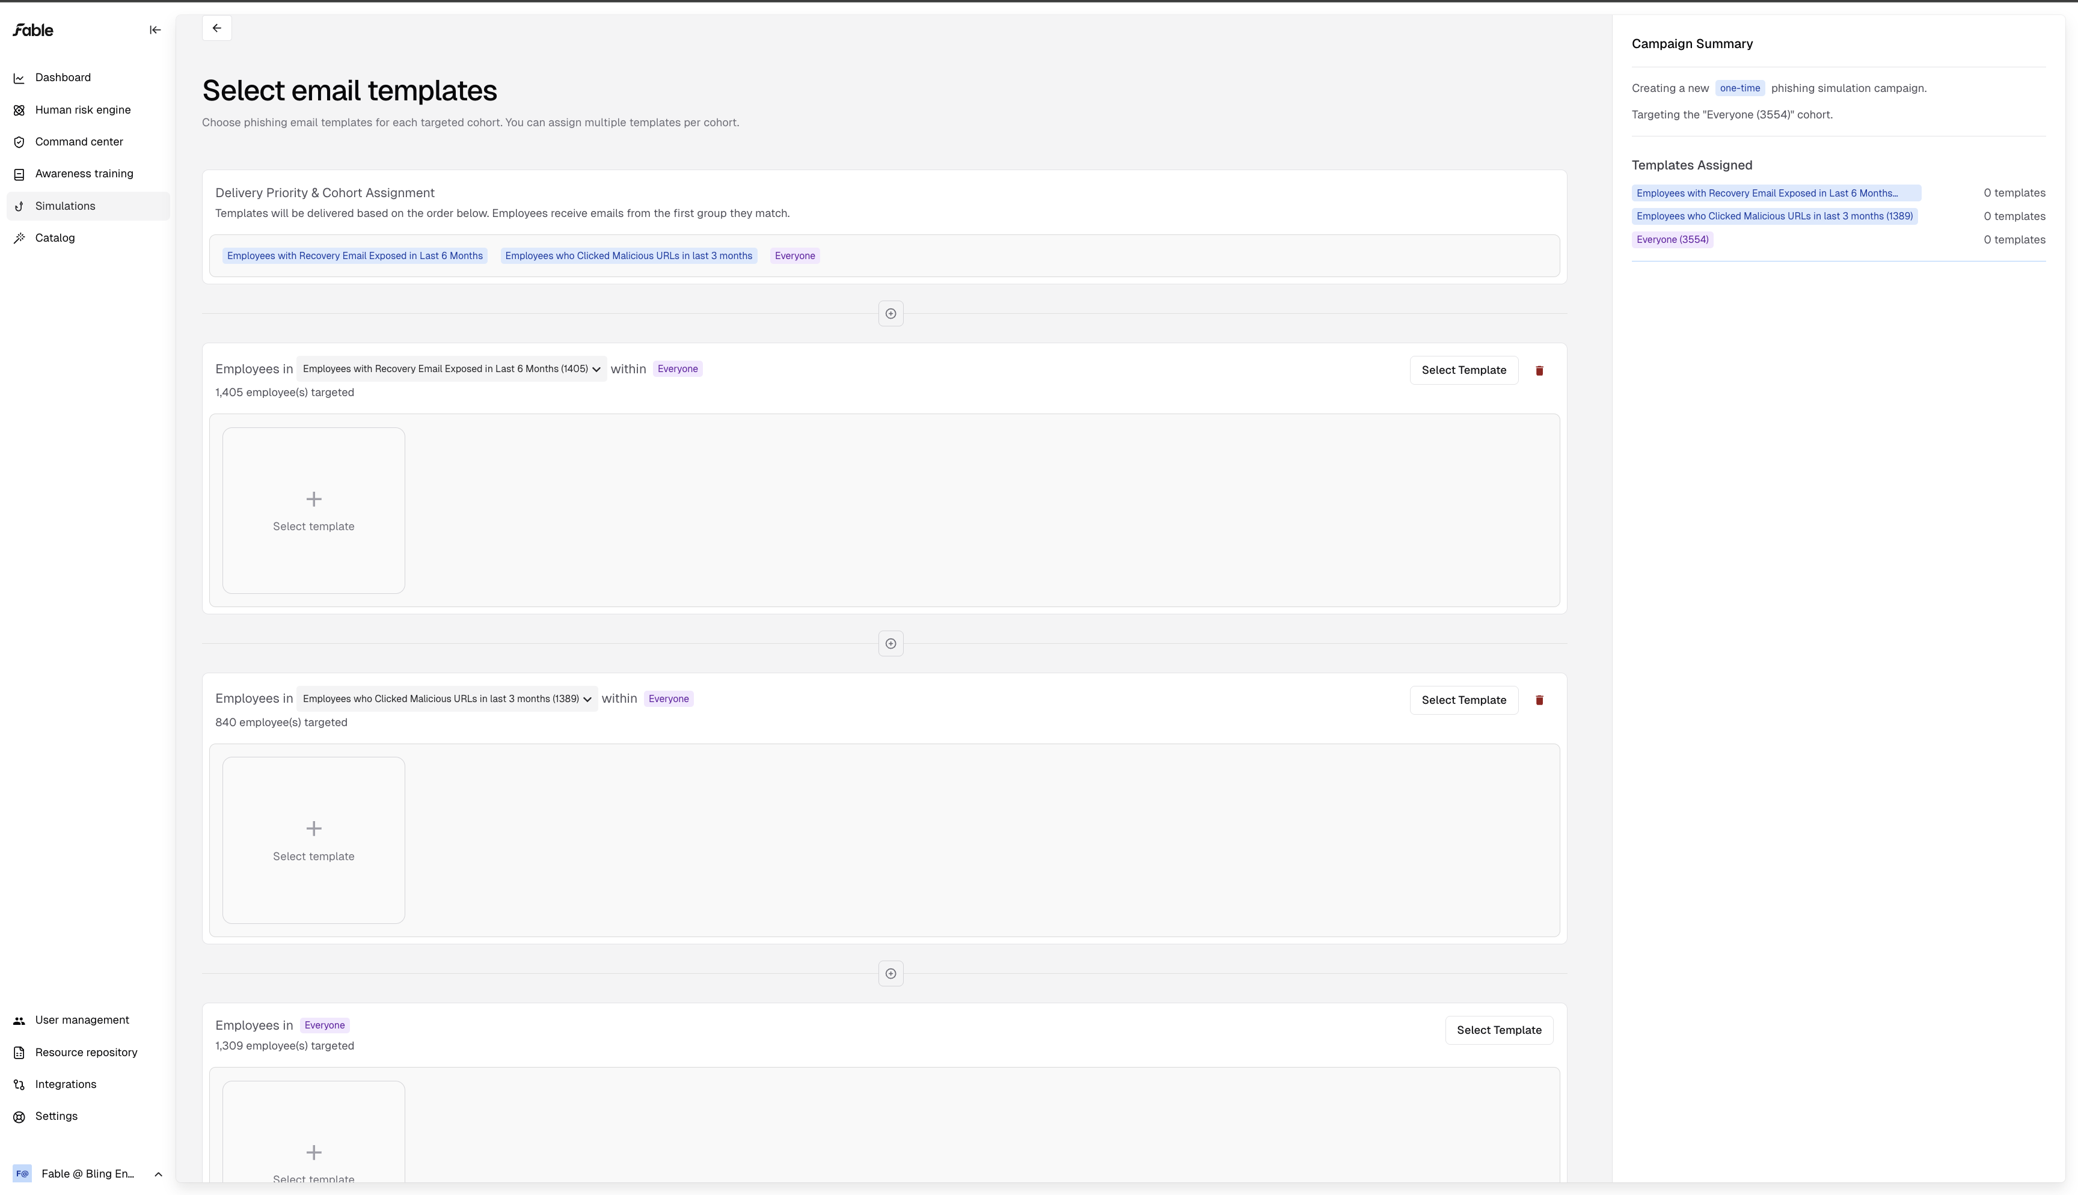This screenshot has height=1195, width=2078.
Task: Click the F@ account avatar
Action: [22, 1173]
